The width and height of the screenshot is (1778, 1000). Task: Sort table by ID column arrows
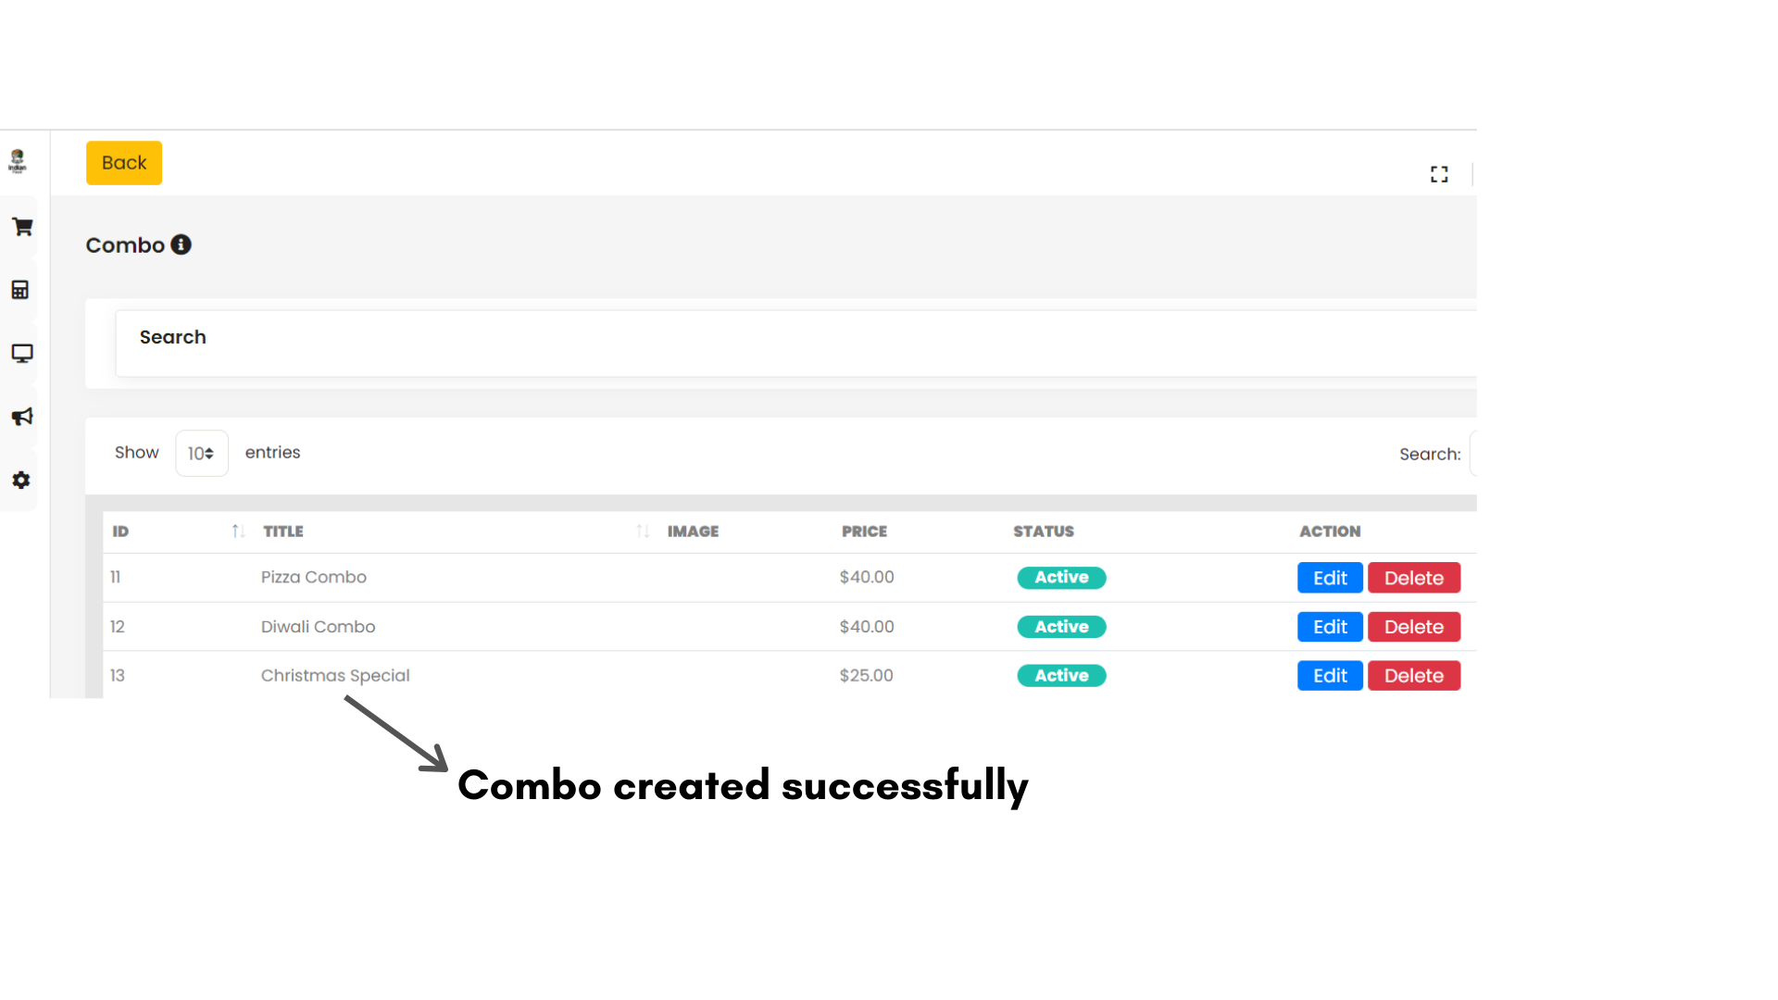[x=238, y=531]
